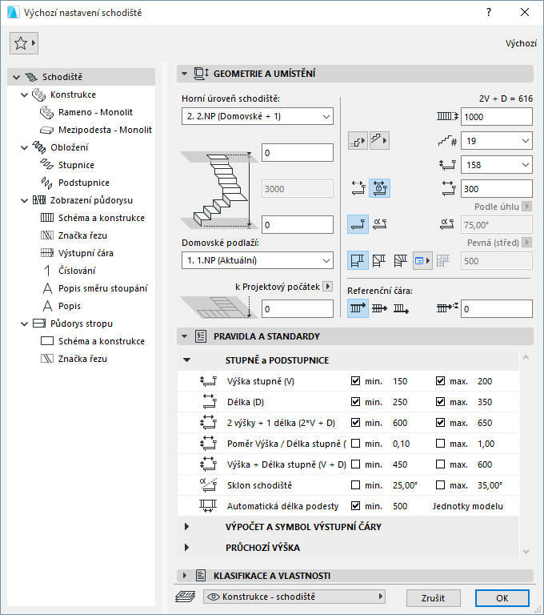The width and height of the screenshot is (544, 615).
Task: Open the number of risers dropdown showing 19
Action: 497,141
